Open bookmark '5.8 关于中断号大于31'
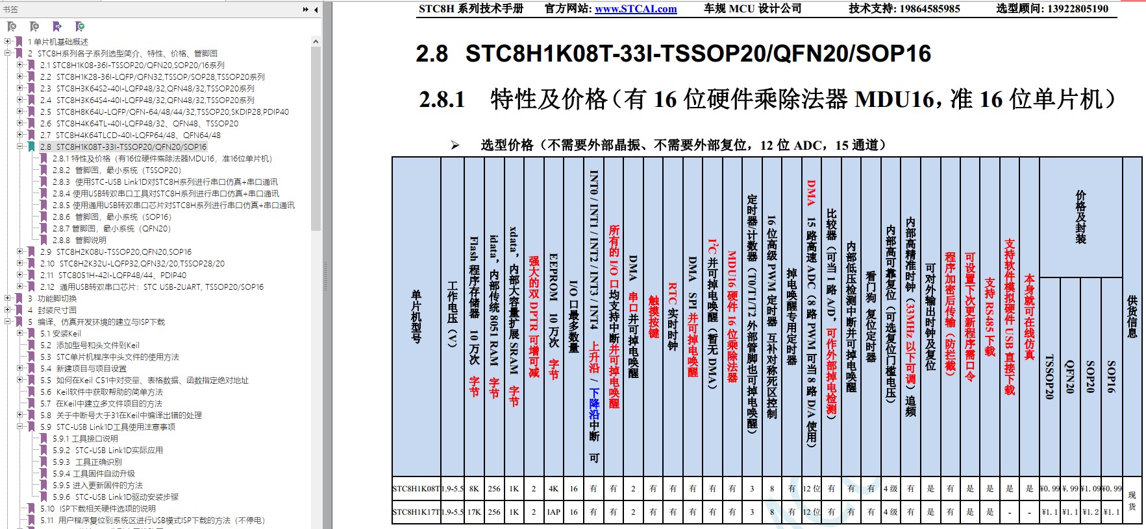This screenshot has height=529, width=1146. (121, 415)
